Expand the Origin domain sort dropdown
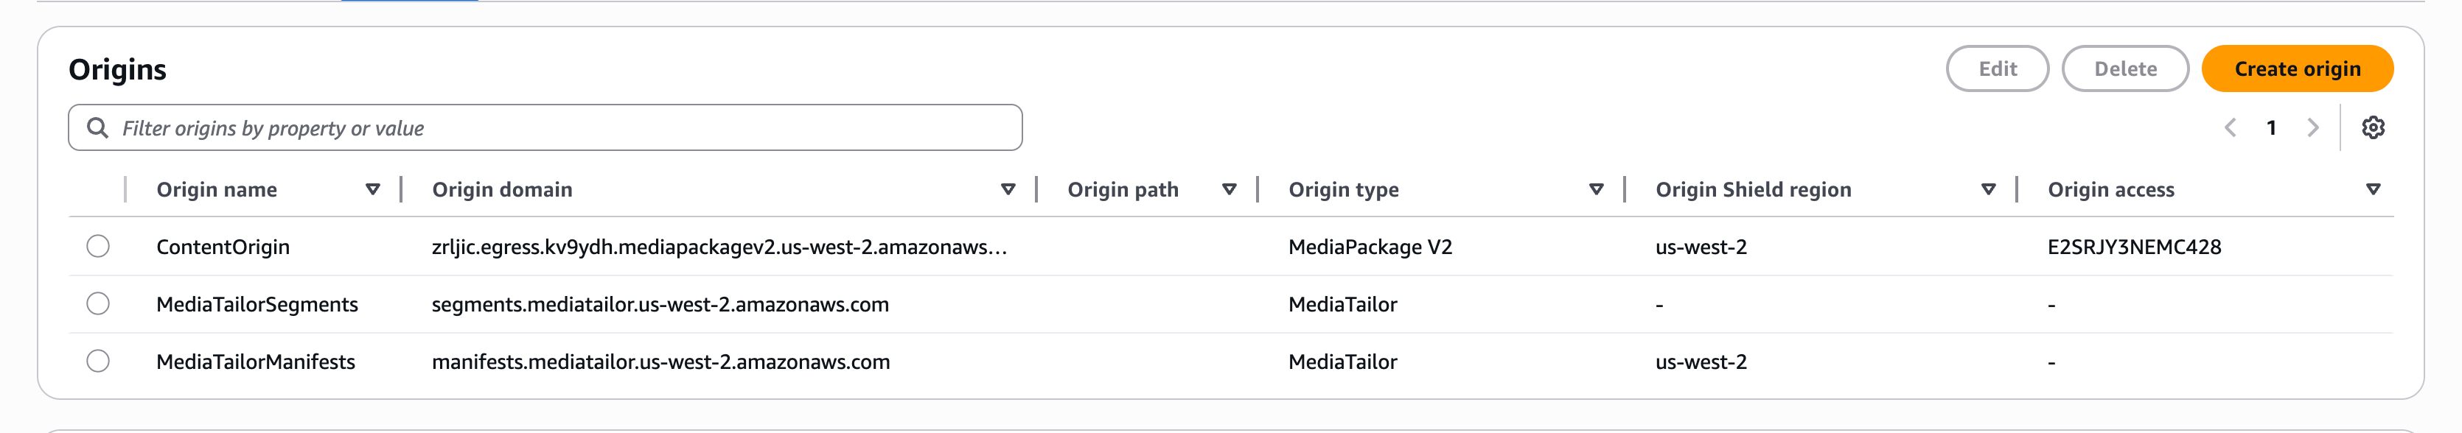The width and height of the screenshot is (2462, 433). [1008, 189]
